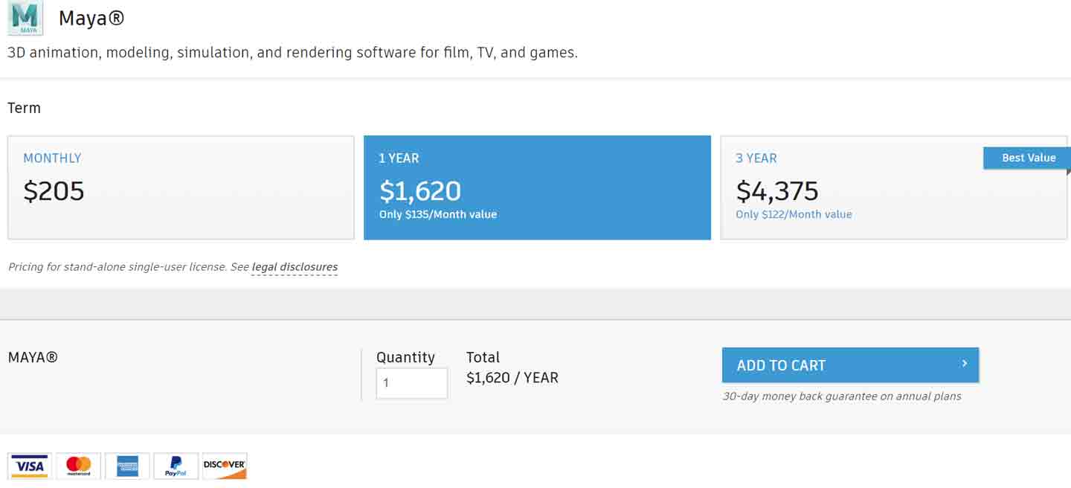
Task: Click the MAYA® label in the cart section
Action: 33,357
